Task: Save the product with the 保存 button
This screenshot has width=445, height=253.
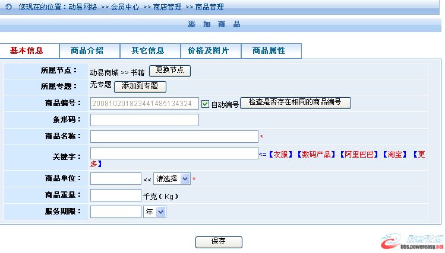Action: pyautogui.click(x=218, y=242)
